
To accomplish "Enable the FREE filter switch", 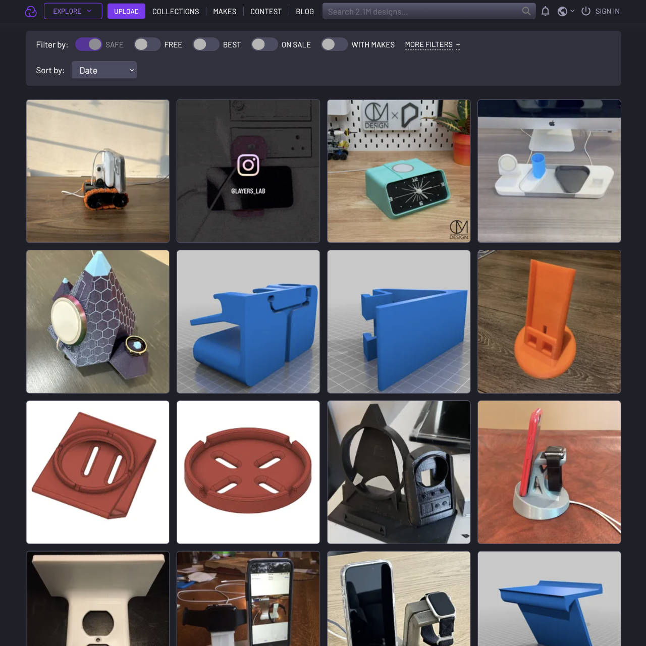I will pyautogui.click(x=147, y=44).
